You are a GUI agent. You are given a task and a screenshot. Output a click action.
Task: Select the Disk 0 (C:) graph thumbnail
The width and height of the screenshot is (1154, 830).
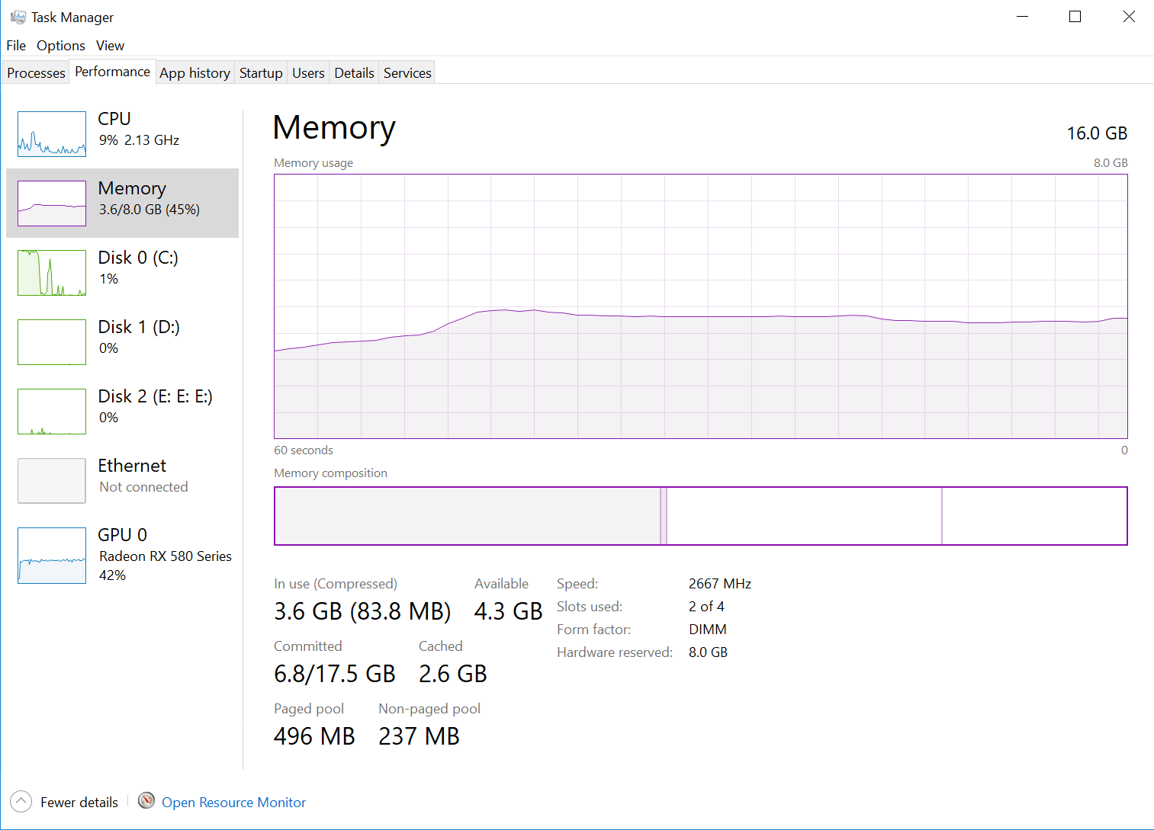click(52, 273)
